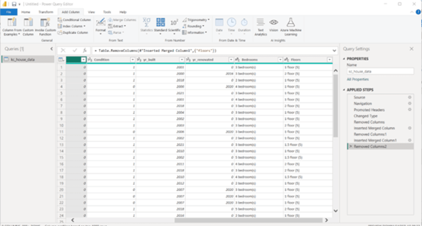Collapse the Queries pane

pyautogui.click(x=51, y=49)
